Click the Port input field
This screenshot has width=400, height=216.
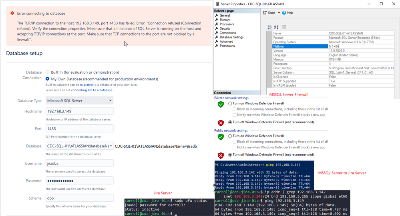pyautogui.click(x=79, y=128)
